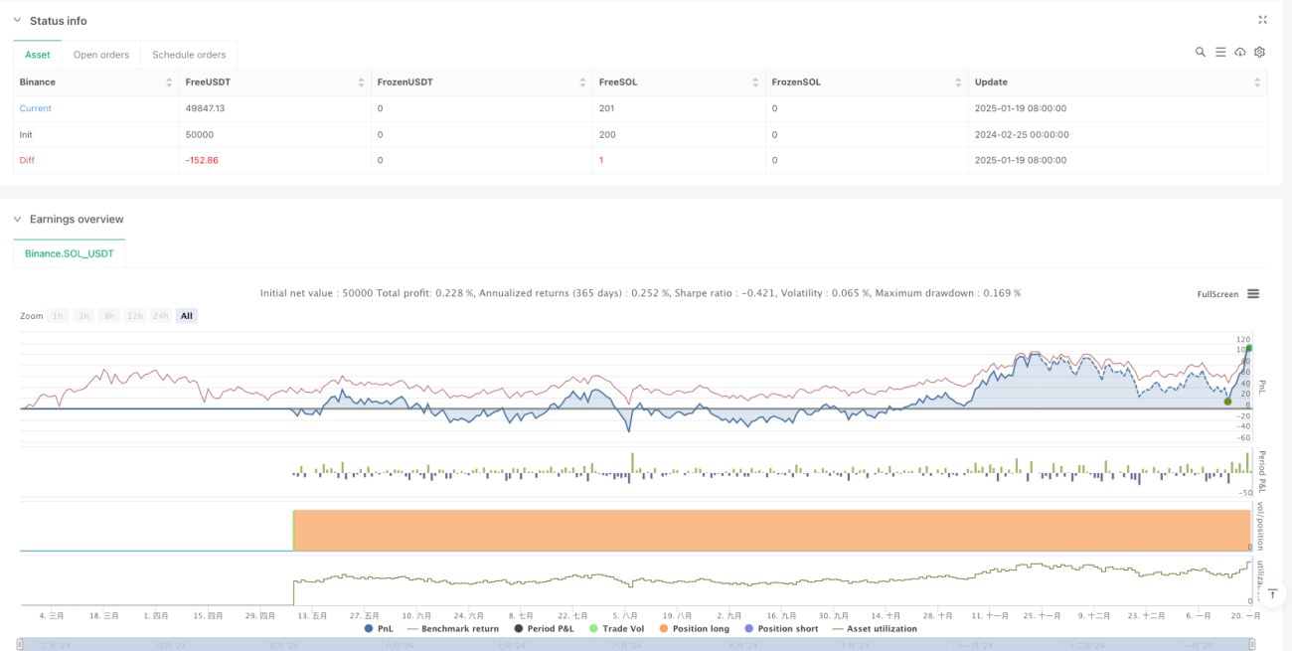The height and width of the screenshot is (651, 1292).
Task: Click the cloud download icon
Action: pos(1240,52)
